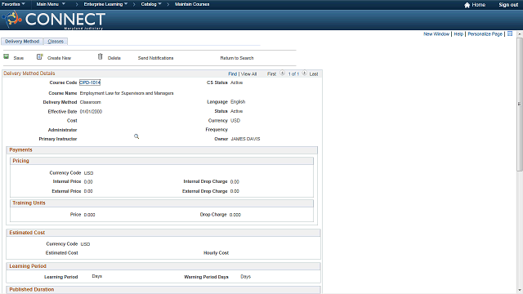Select Internal Drop Charge value 0.00
This screenshot has height=294, width=523.
[x=235, y=181]
